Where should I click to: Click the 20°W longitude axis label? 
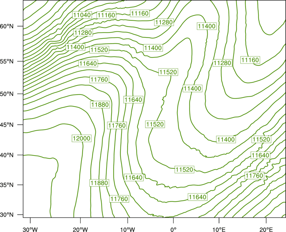[x=80, y=230]
